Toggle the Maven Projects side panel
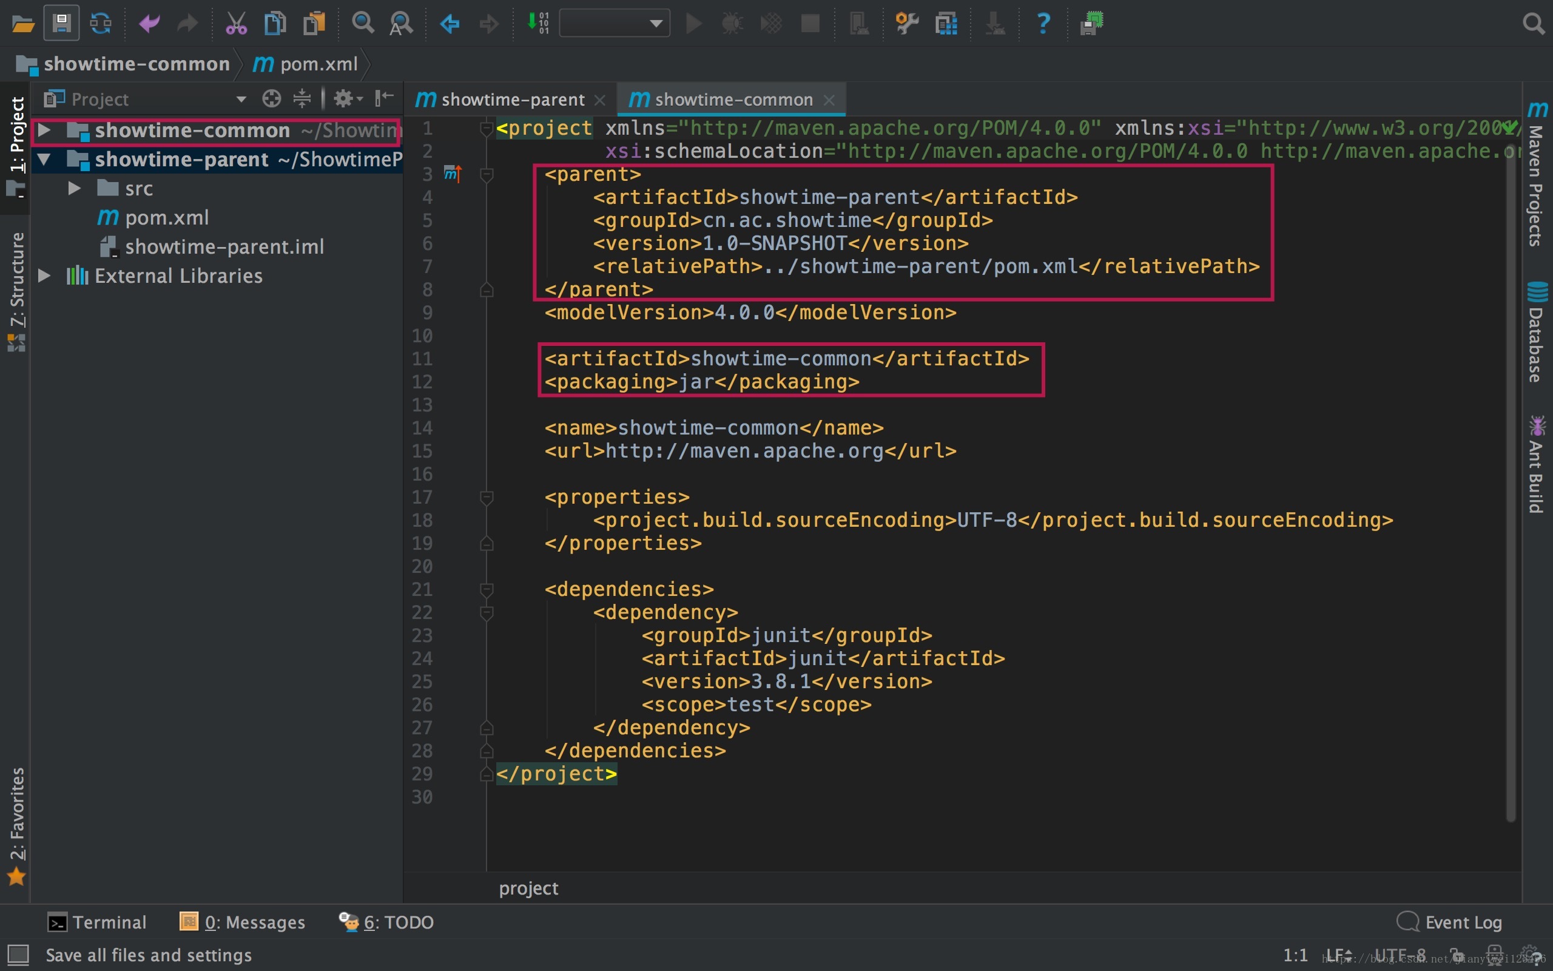This screenshot has width=1553, height=971. coord(1536,174)
